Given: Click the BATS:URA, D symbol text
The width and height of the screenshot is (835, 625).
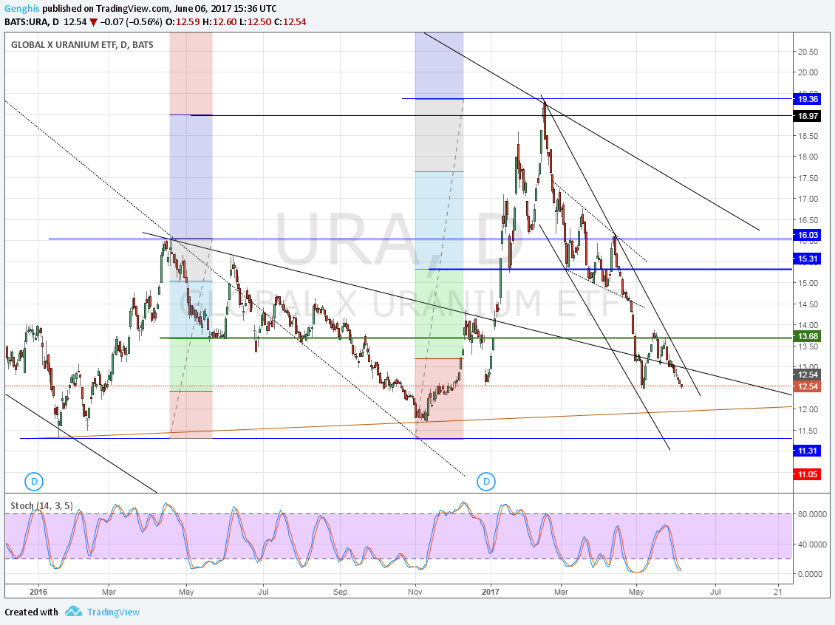Looking at the screenshot, I should pyautogui.click(x=32, y=22).
